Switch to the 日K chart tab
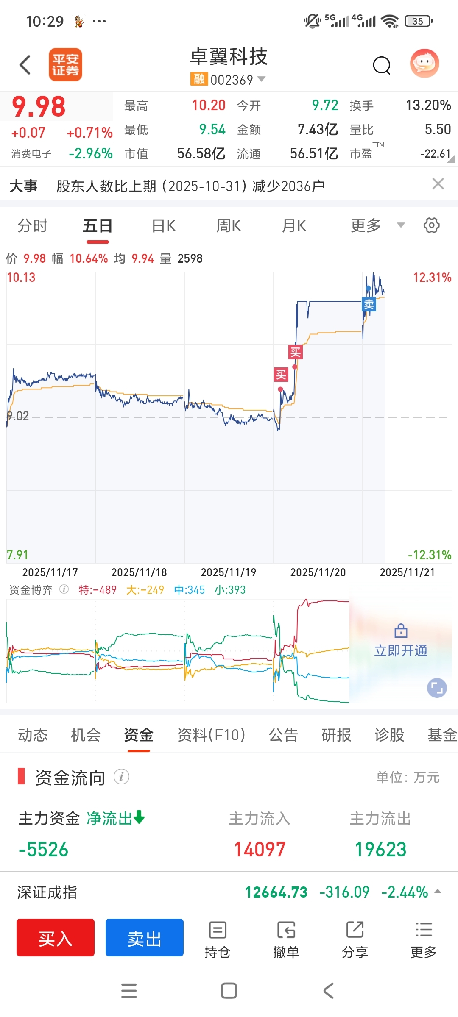 coord(164,225)
